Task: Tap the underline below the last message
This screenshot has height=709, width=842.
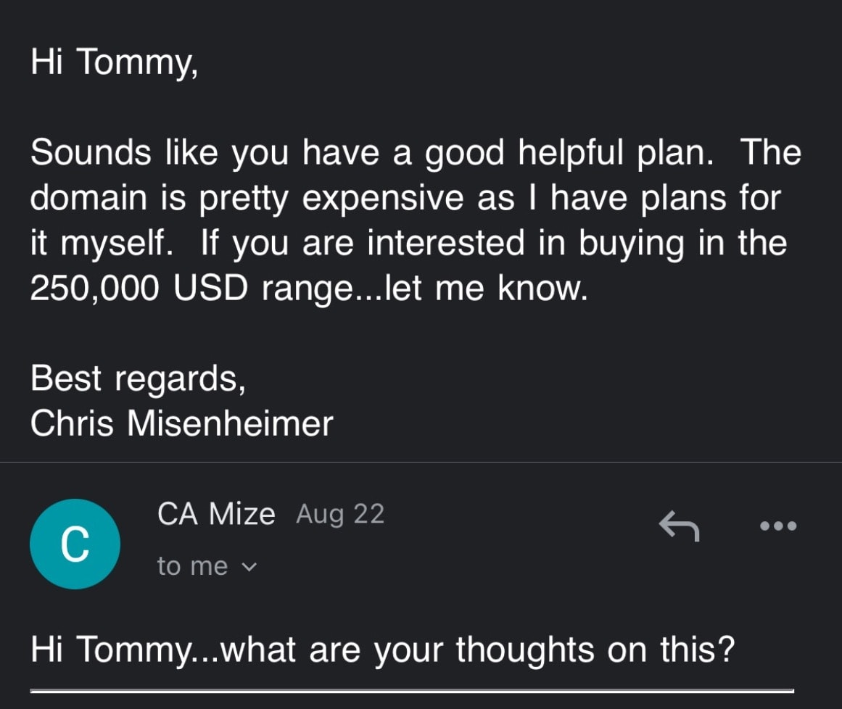Action: (412, 691)
